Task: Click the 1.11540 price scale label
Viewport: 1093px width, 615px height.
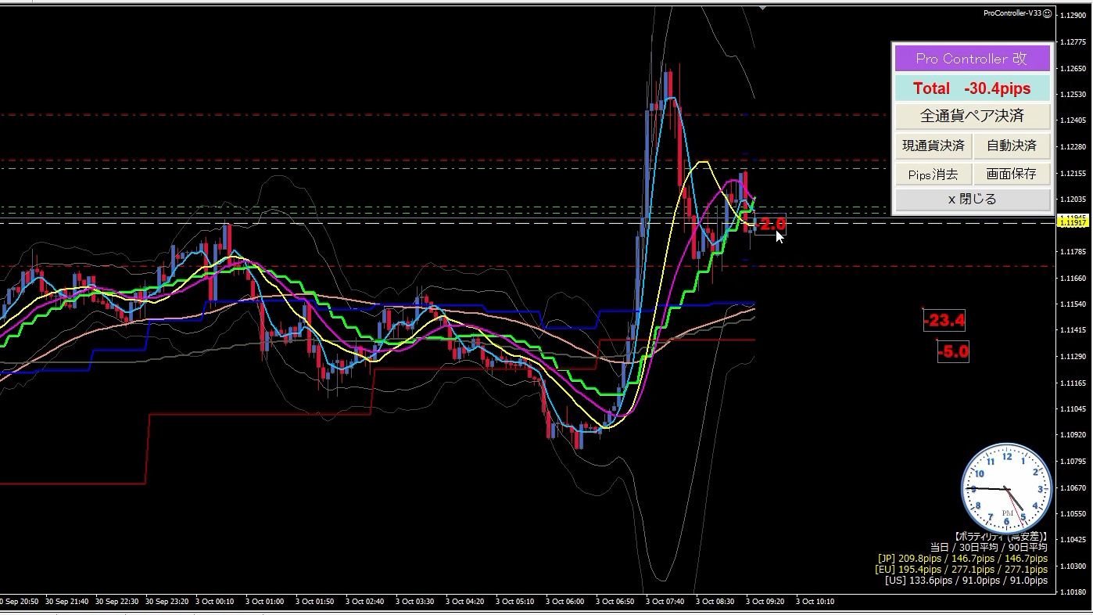Action: tap(1074, 304)
